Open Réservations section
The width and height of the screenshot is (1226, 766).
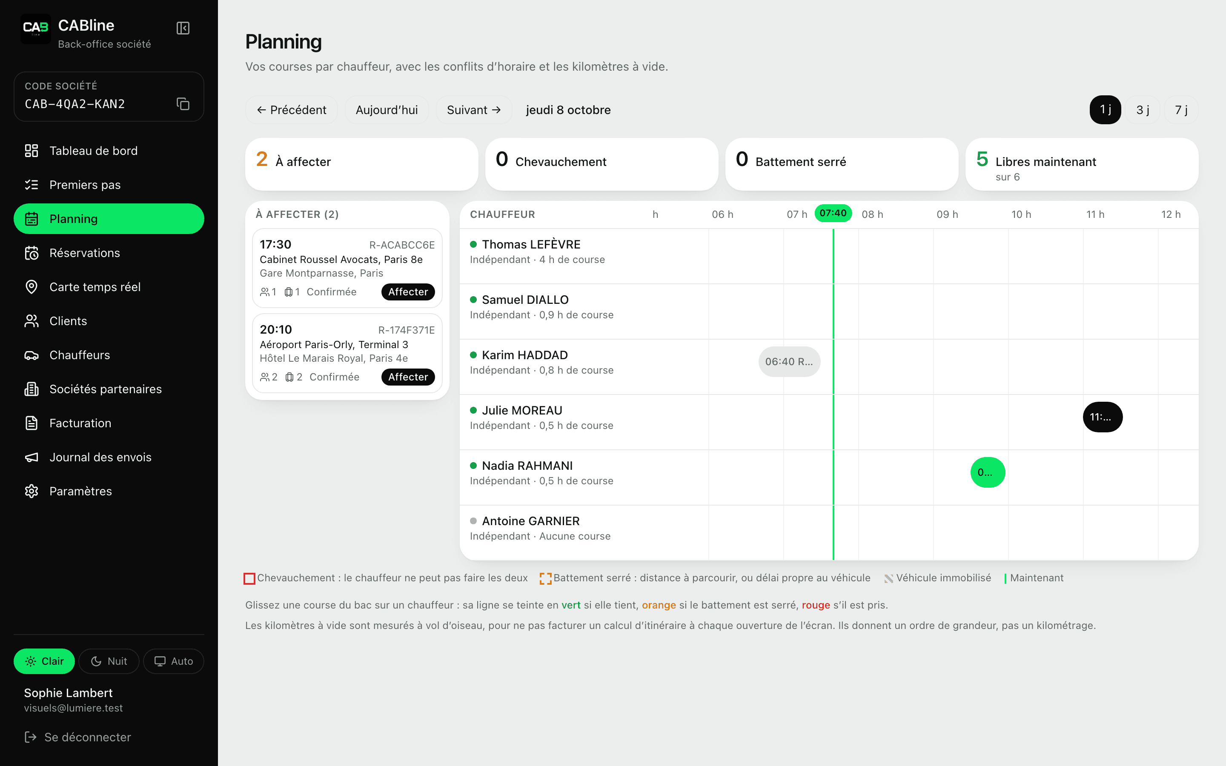(109, 253)
